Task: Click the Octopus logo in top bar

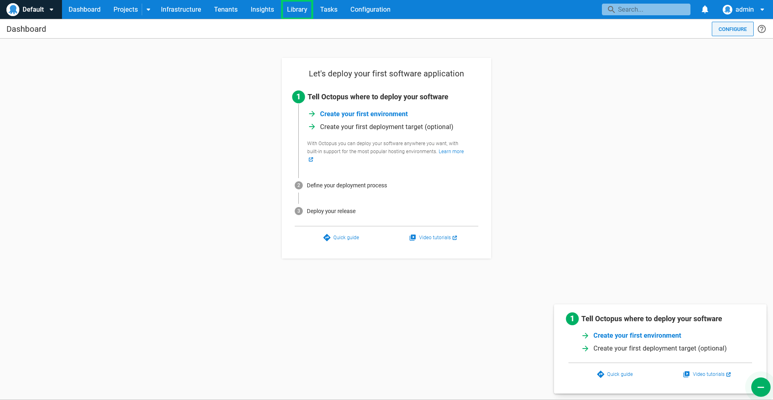Action: pos(13,9)
